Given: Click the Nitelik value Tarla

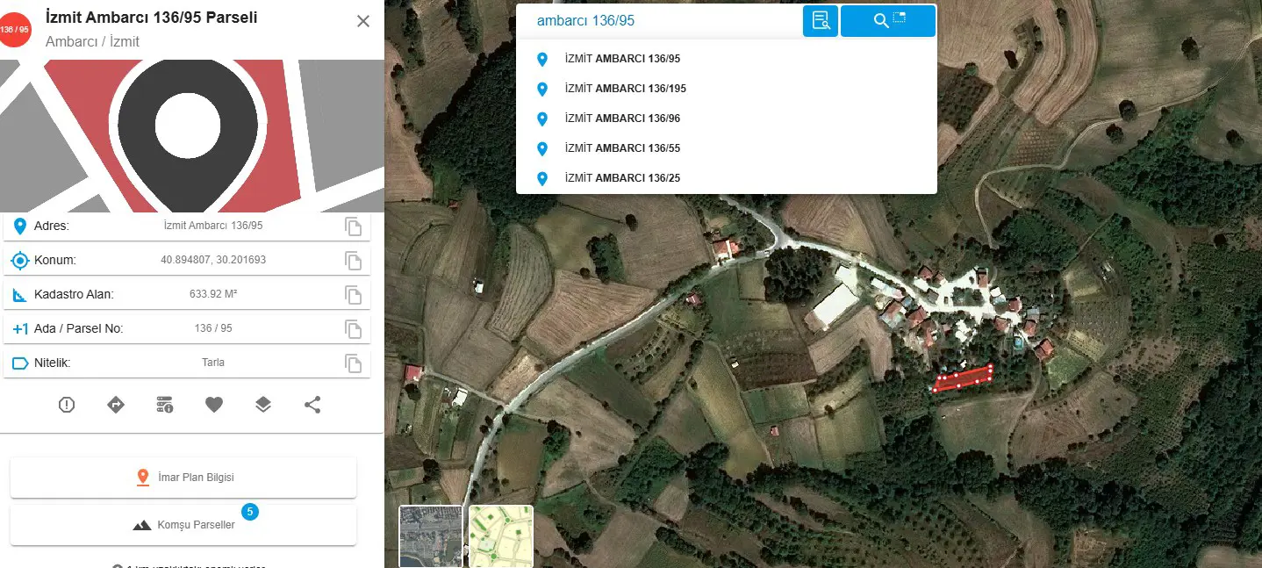Looking at the screenshot, I should pos(213,362).
